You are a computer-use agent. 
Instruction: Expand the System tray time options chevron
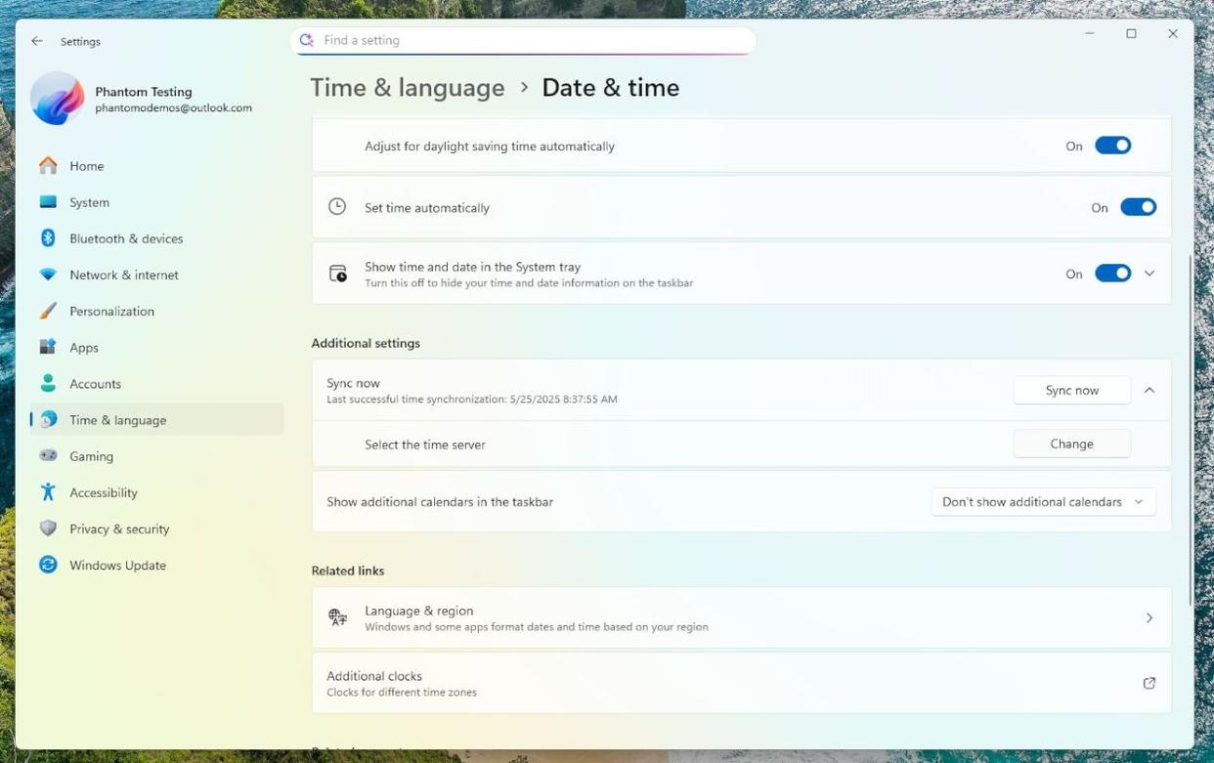coord(1149,274)
